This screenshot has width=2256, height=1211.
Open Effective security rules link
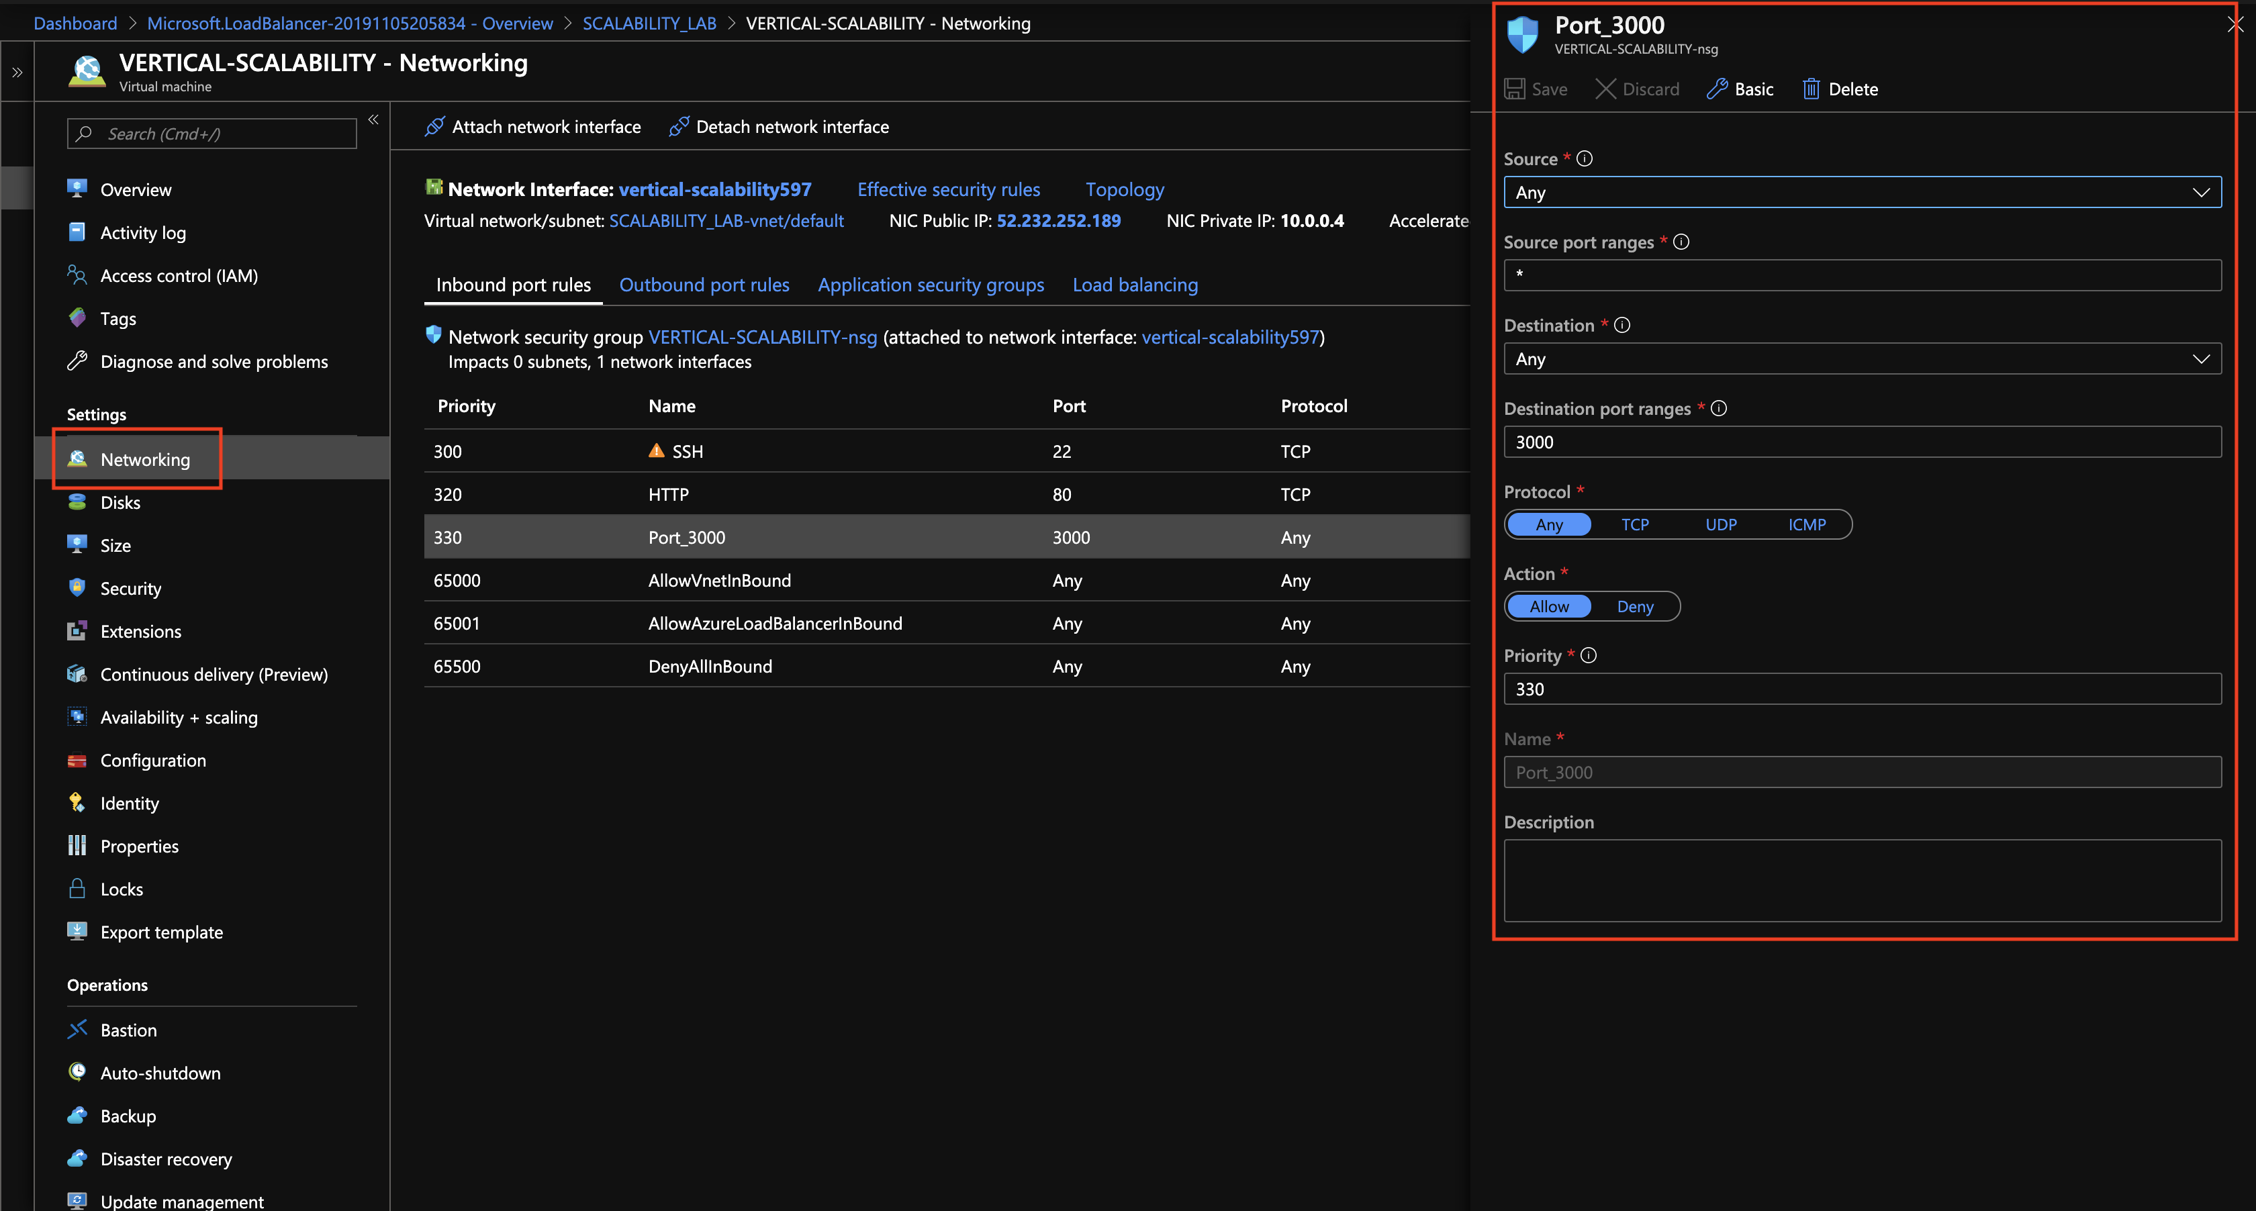coord(949,189)
